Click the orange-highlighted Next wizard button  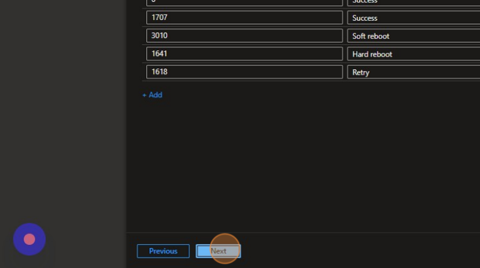[x=218, y=251]
